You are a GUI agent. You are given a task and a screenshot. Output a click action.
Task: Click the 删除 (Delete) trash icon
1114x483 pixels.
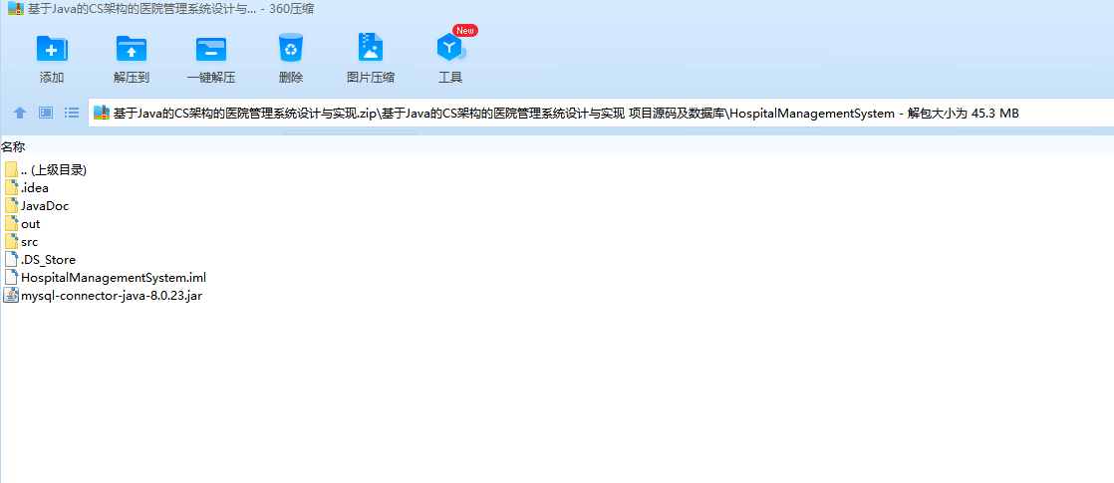291,48
